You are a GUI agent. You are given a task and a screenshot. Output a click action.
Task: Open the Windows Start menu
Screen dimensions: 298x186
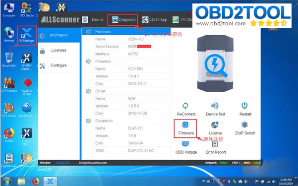7,181
